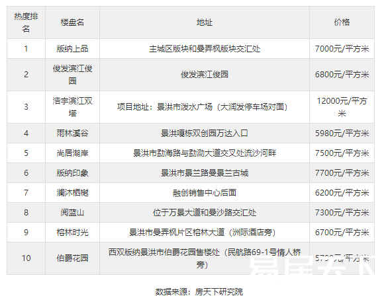Click the 尚居湖岸 property name
The width and height of the screenshot is (380, 298).
72,153
